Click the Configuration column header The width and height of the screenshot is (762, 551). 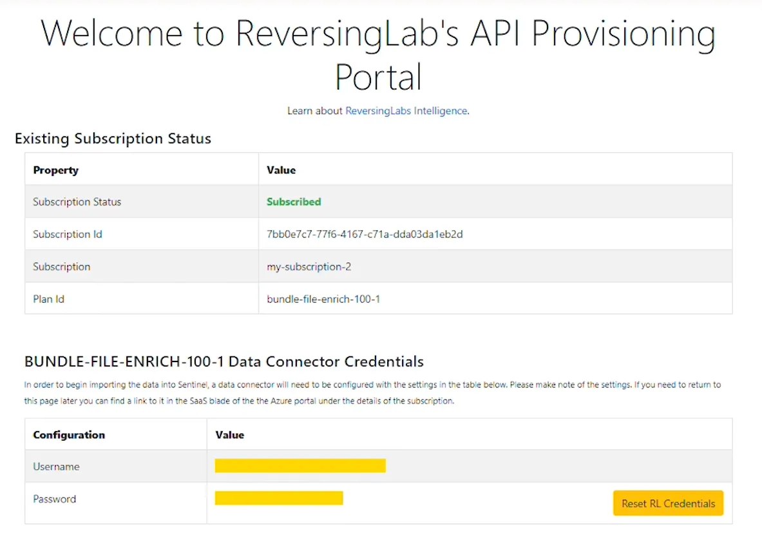tap(68, 434)
